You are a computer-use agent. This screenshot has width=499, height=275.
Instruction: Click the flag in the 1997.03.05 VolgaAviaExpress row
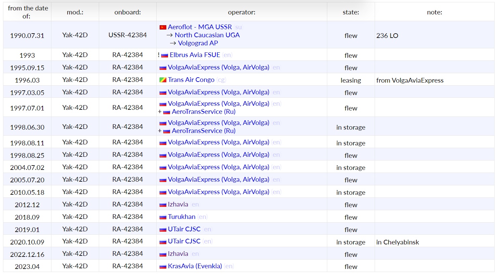[163, 92]
